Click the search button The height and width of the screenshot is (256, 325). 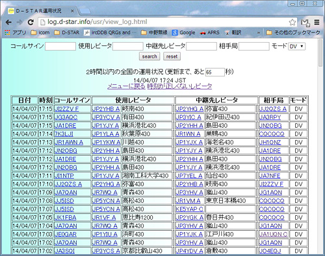coord(149,56)
